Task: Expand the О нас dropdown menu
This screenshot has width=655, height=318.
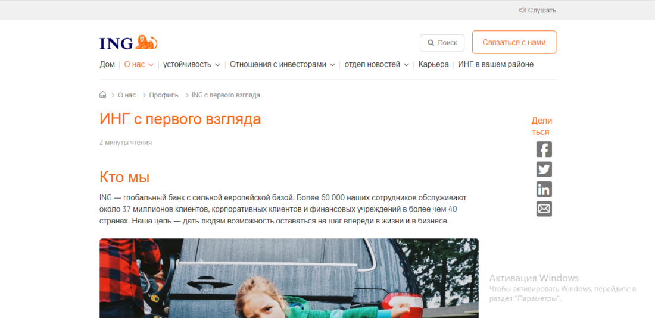Action: click(139, 64)
